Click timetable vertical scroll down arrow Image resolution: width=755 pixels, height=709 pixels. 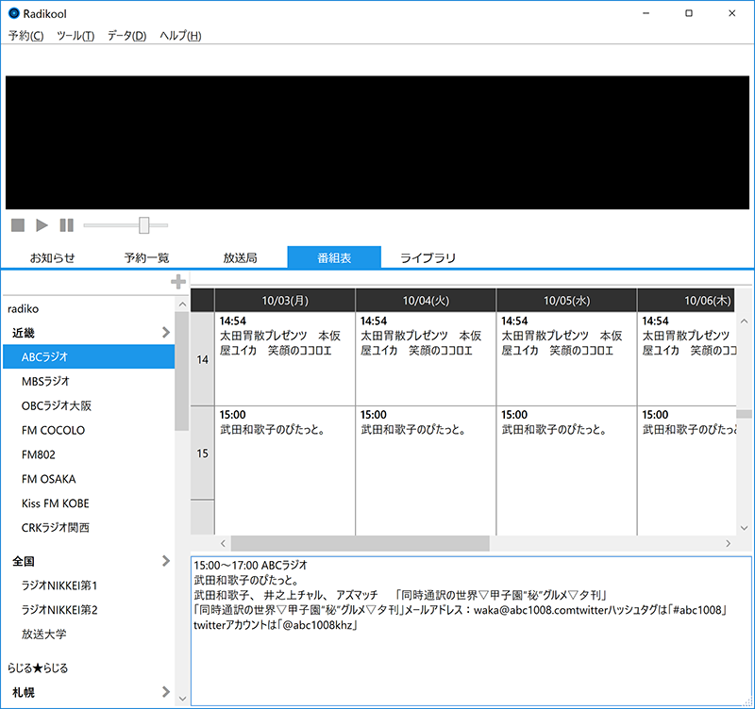(x=744, y=528)
